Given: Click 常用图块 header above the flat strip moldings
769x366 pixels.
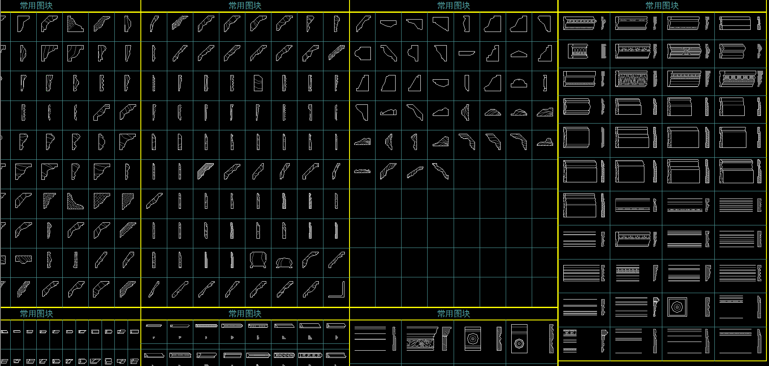Looking at the screenshot, I should (x=245, y=314).
